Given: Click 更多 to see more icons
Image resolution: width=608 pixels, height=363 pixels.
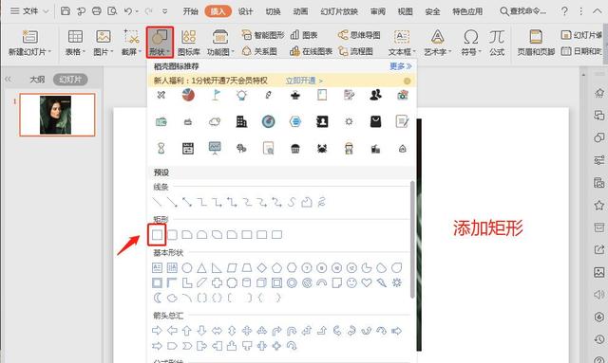Looking at the screenshot, I should point(401,66).
